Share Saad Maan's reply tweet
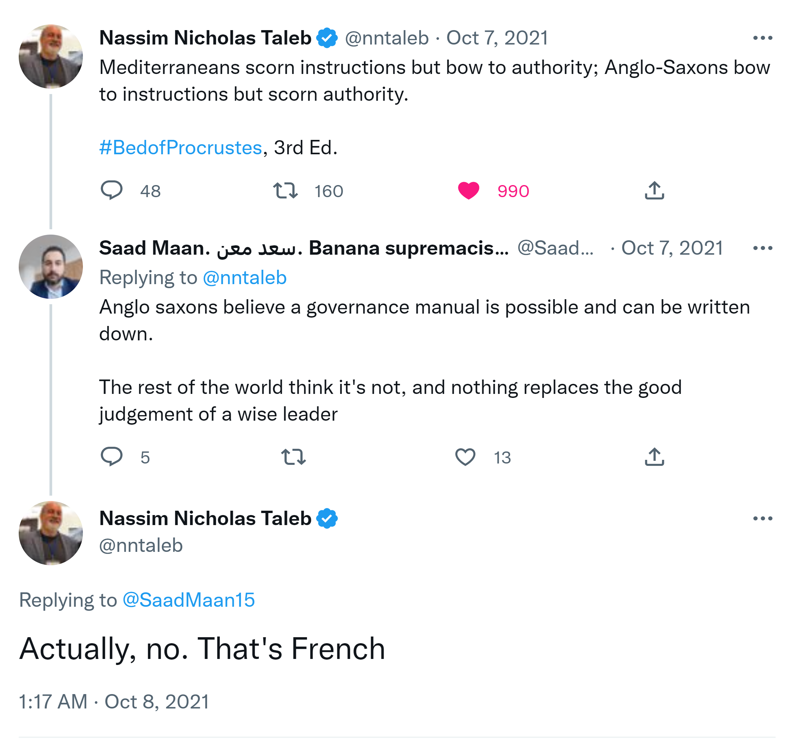This screenshot has width=792, height=756. pyautogui.click(x=654, y=456)
